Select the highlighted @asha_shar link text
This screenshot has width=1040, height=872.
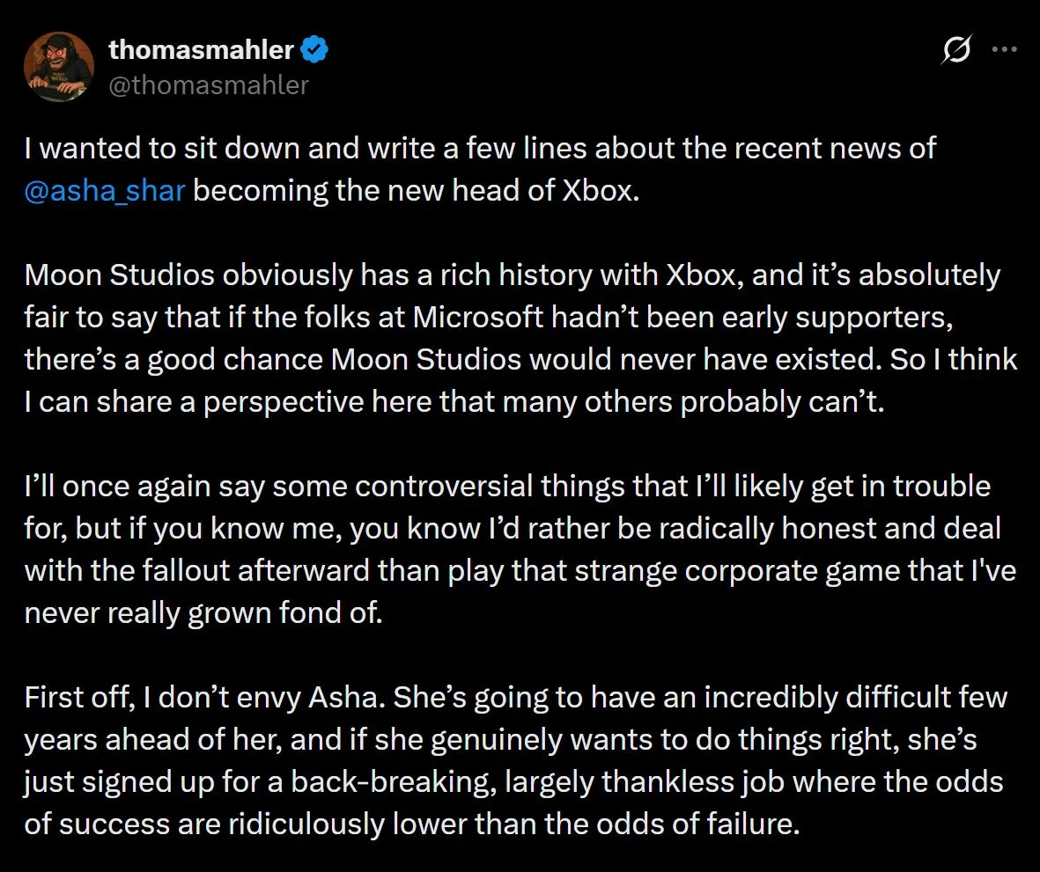tap(103, 190)
